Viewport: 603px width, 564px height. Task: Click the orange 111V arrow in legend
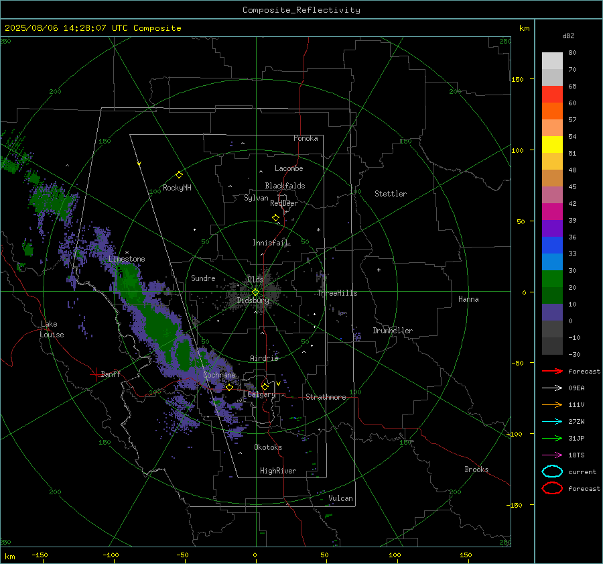(552, 404)
